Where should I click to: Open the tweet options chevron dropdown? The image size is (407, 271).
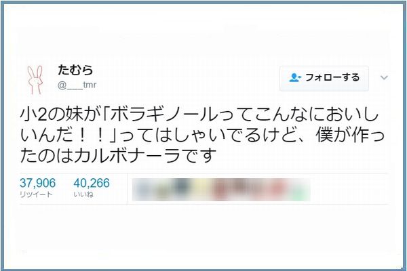pos(384,77)
